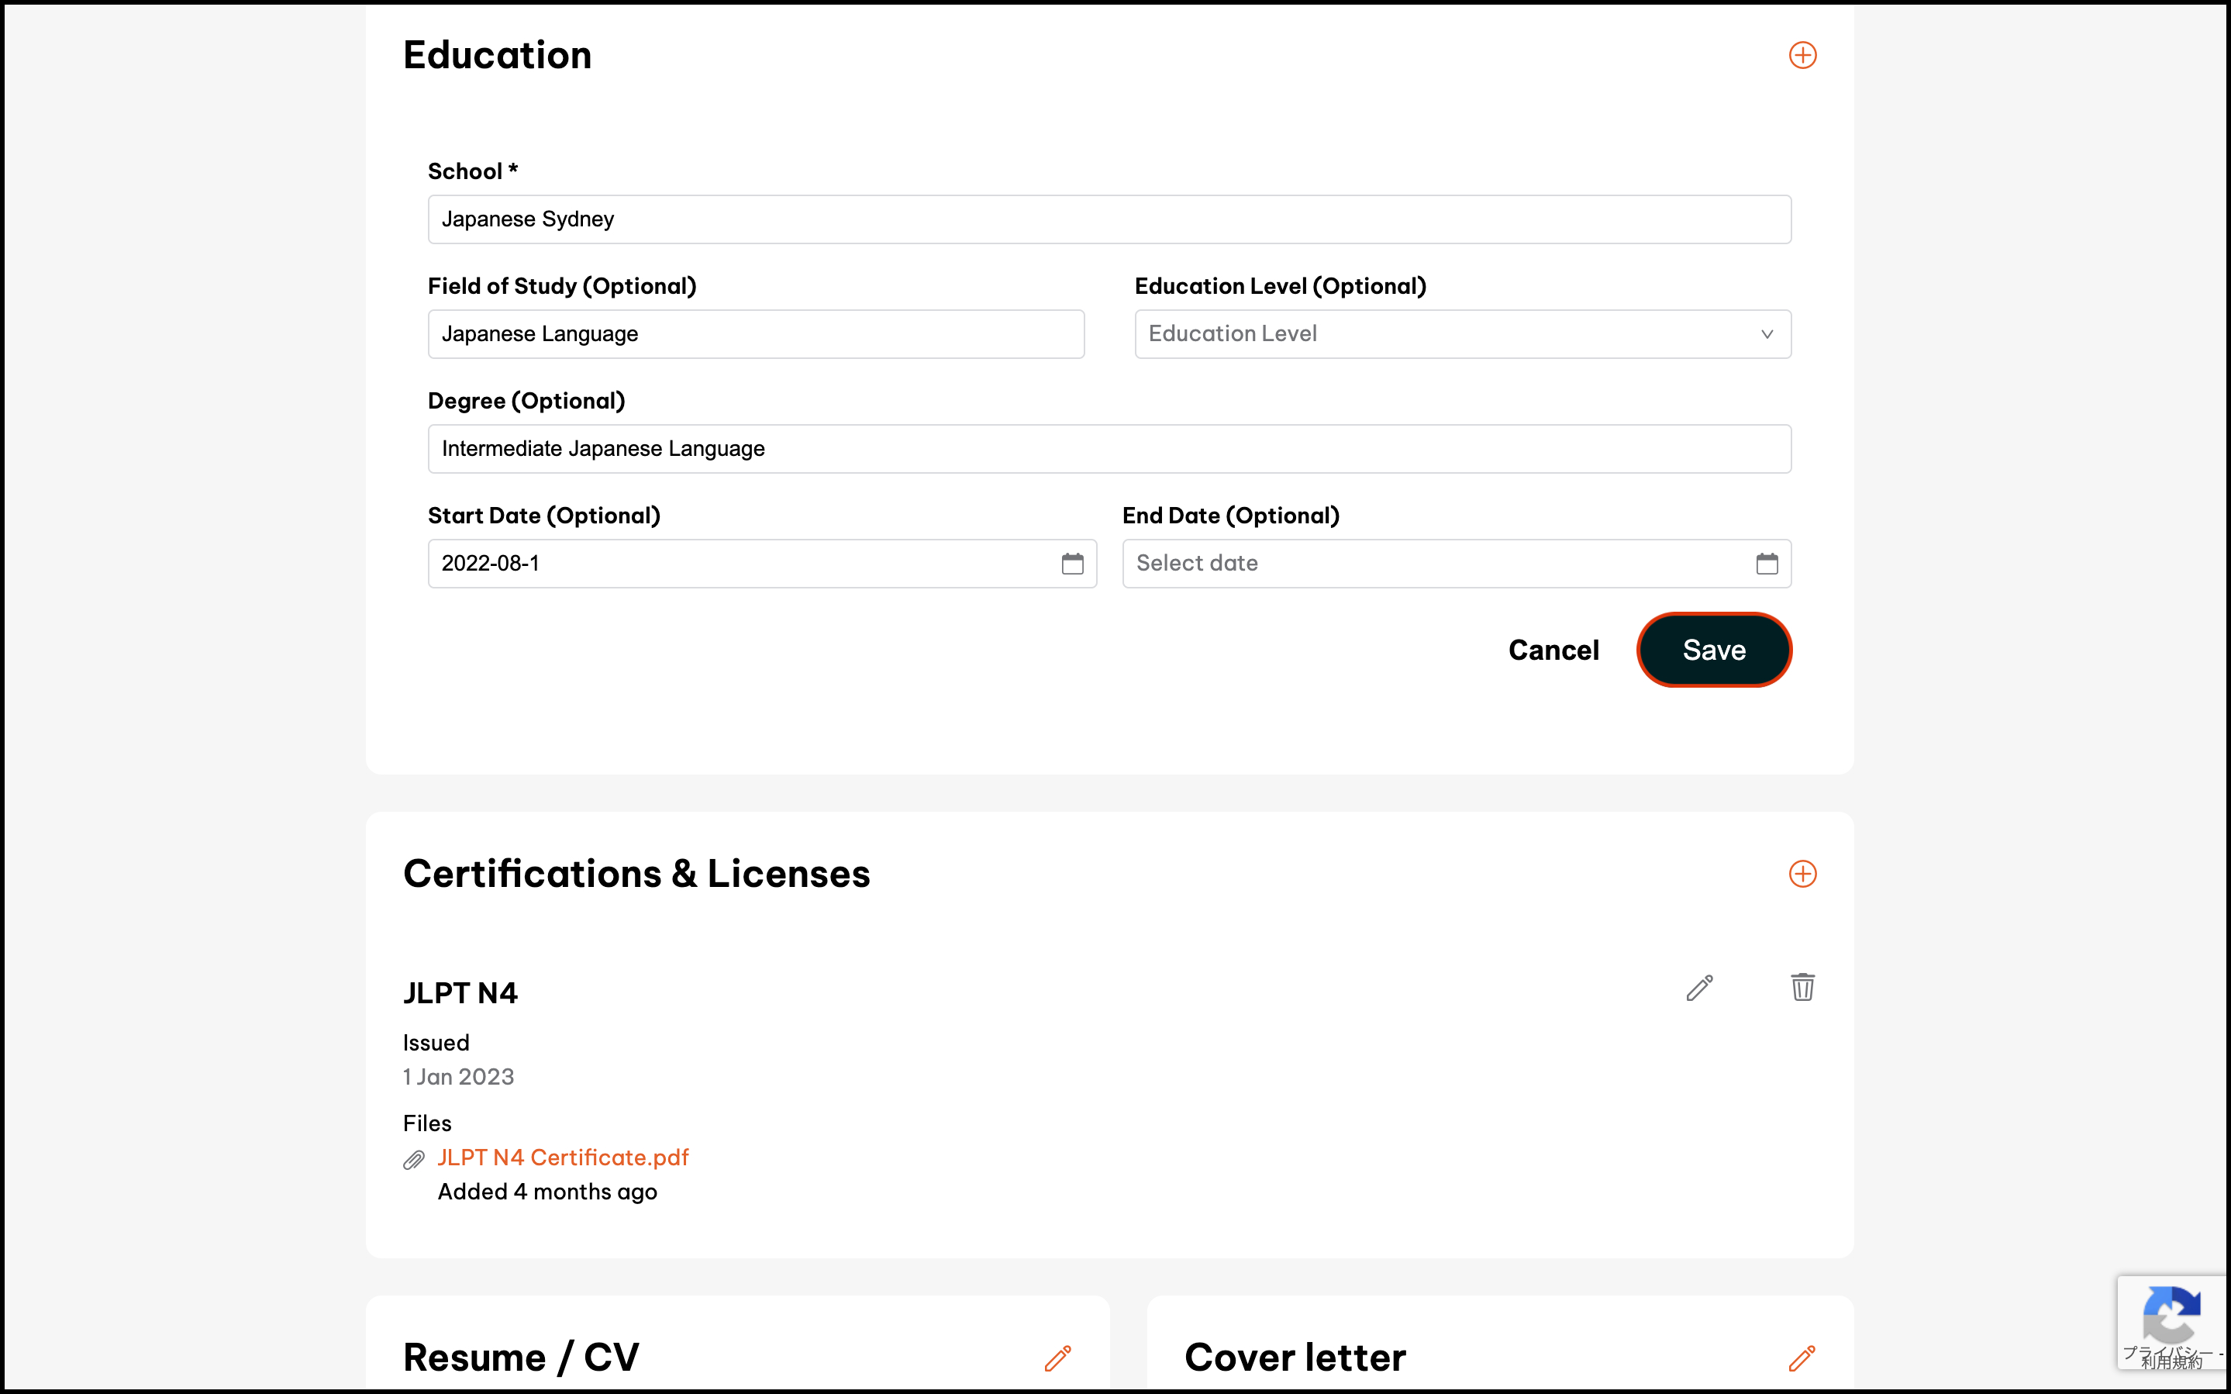Add a new Education entry
Image resolution: width=2231 pixels, height=1394 pixels.
[x=1802, y=55]
